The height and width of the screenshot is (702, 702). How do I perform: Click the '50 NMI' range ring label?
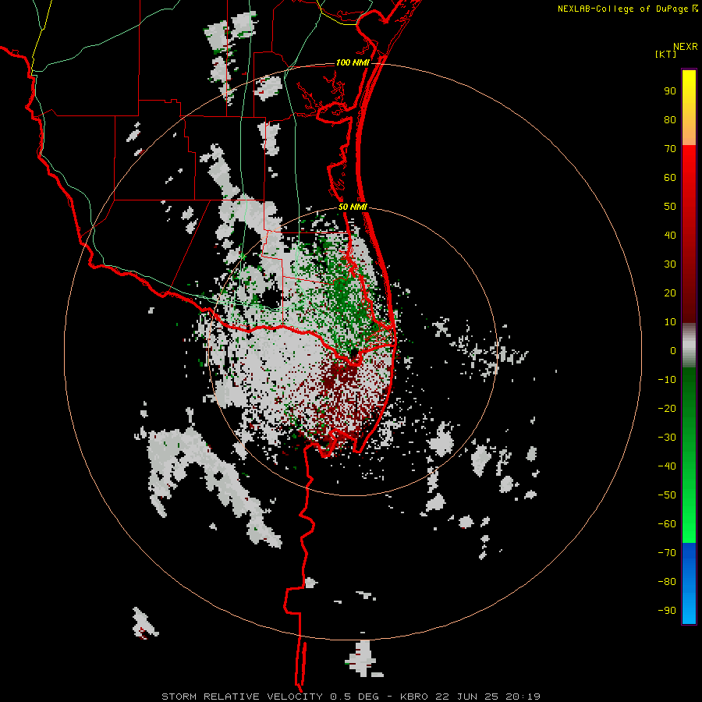(x=353, y=207)
